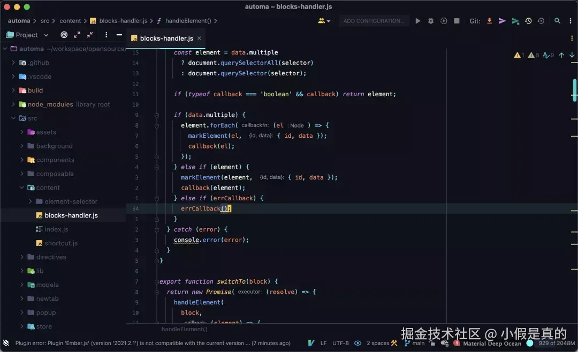Click Material Deep Ocean theme label

[492, 343]
